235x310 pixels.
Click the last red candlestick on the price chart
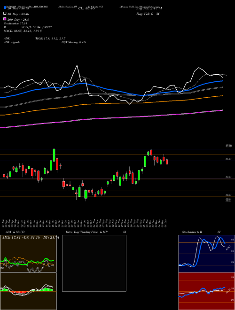(x=167, y=162)
